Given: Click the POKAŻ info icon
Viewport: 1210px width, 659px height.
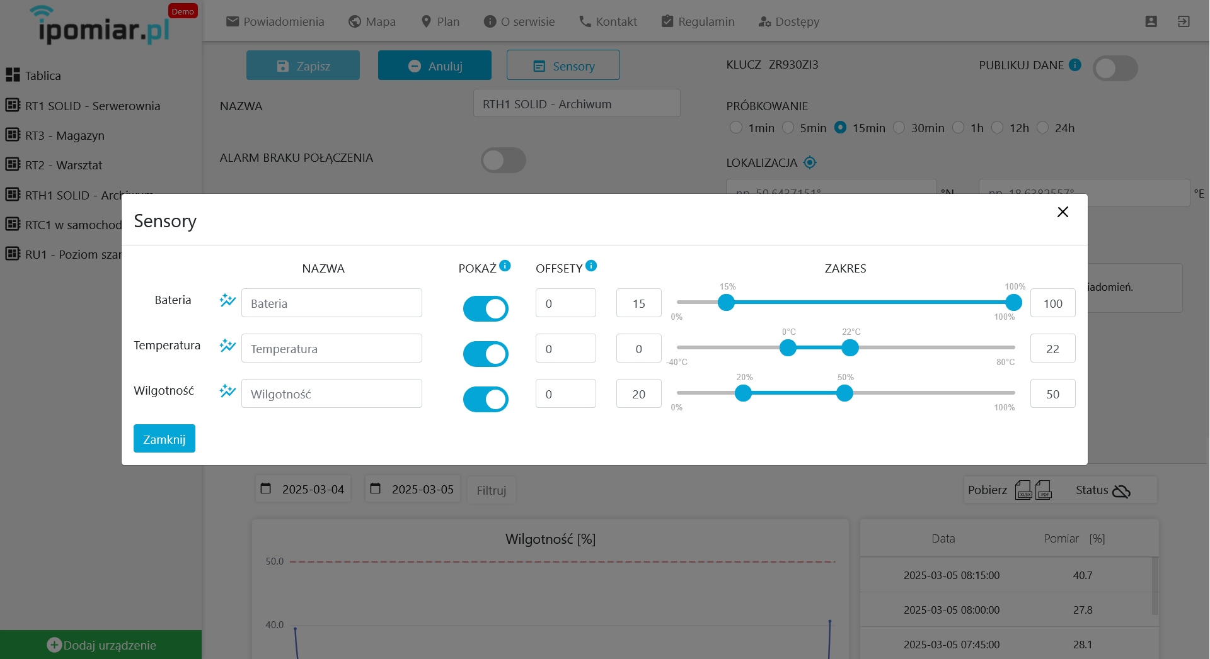Looking at the screenshot, I should 505,266.
